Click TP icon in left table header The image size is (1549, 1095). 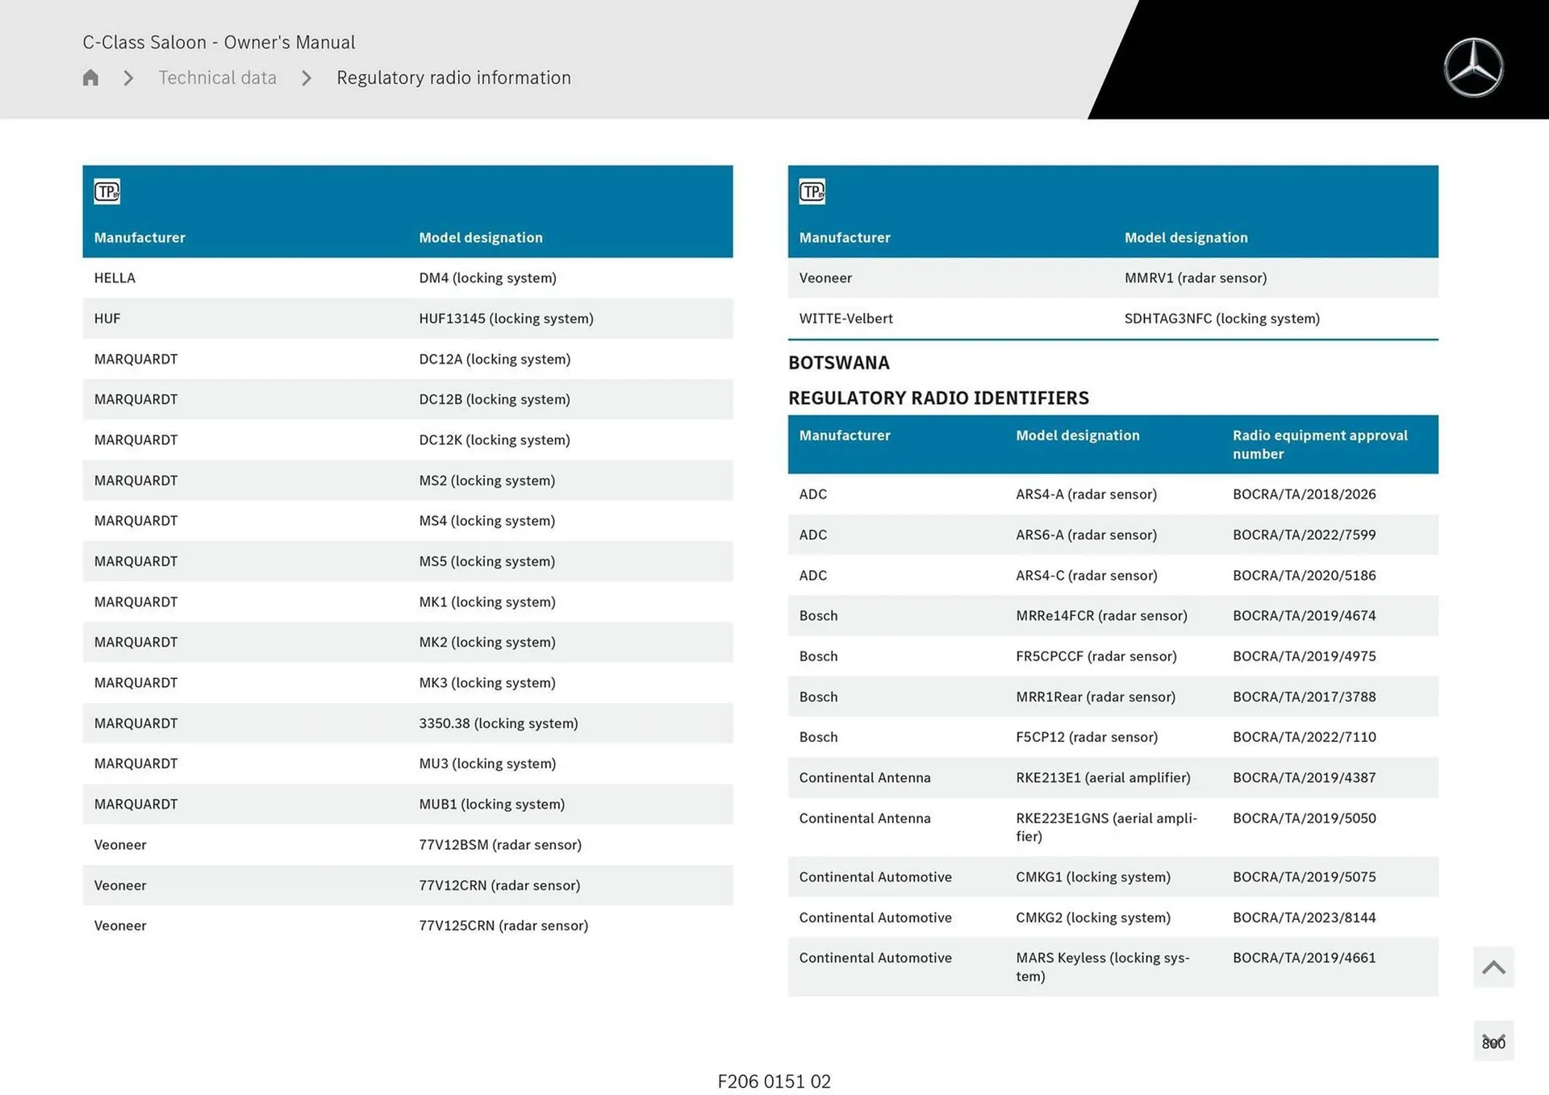pos(106,192)
